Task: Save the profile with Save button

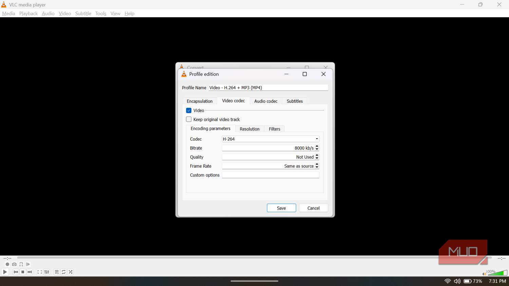Action: 281,208
